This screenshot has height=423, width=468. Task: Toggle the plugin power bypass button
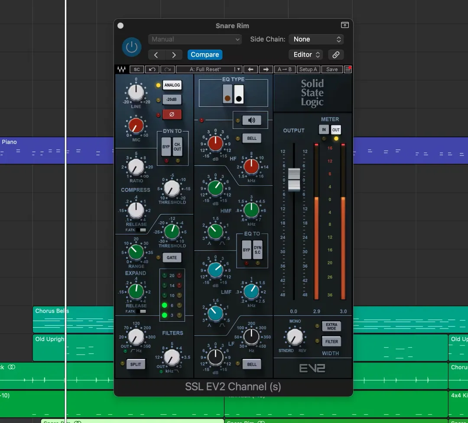[x=132, y=47]
